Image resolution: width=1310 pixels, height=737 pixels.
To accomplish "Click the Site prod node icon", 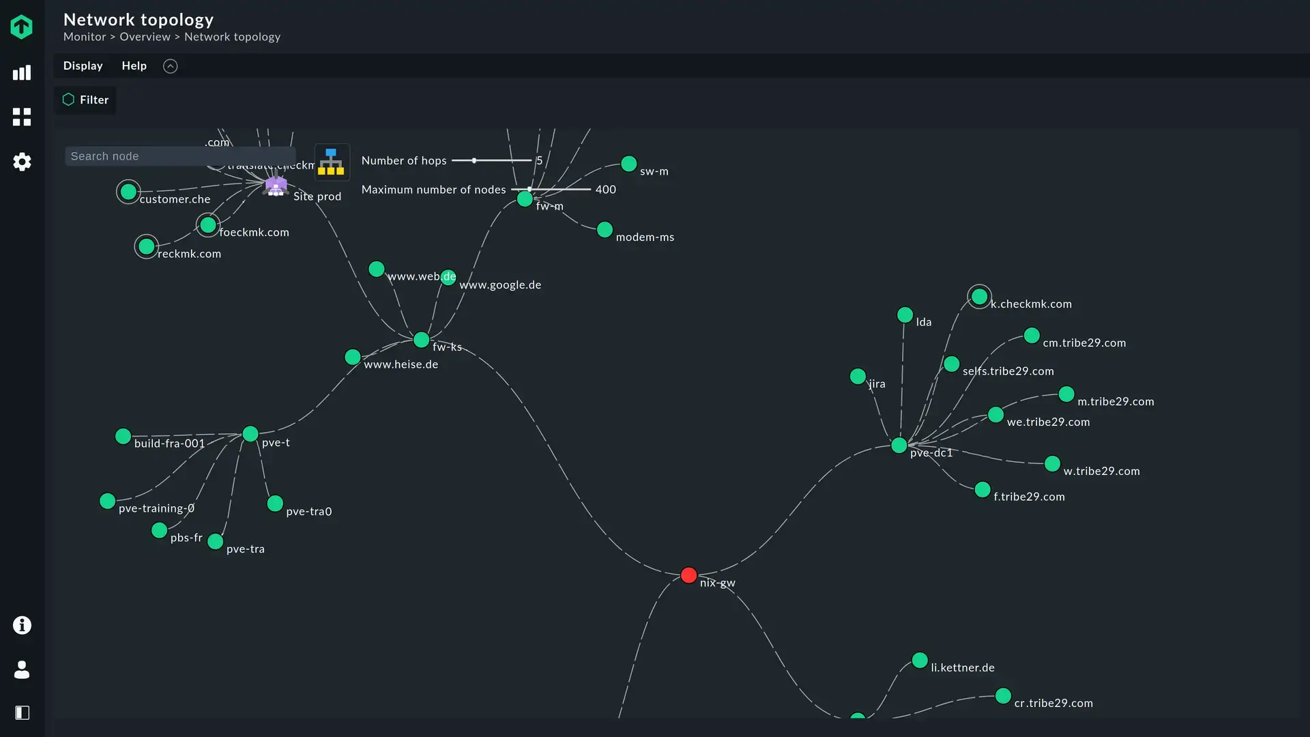I will click(276, 186).
